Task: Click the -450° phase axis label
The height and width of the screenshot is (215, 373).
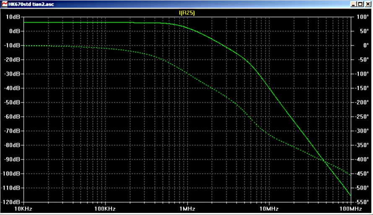Action: tap(362, 174)
